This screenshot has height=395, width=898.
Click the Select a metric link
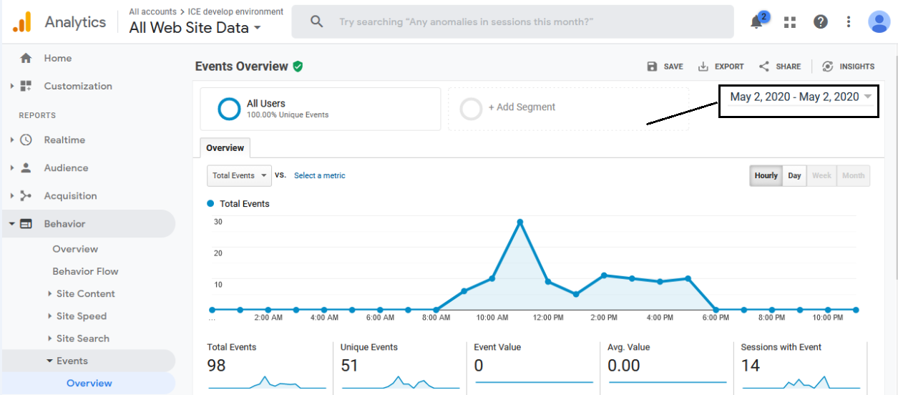319,176
